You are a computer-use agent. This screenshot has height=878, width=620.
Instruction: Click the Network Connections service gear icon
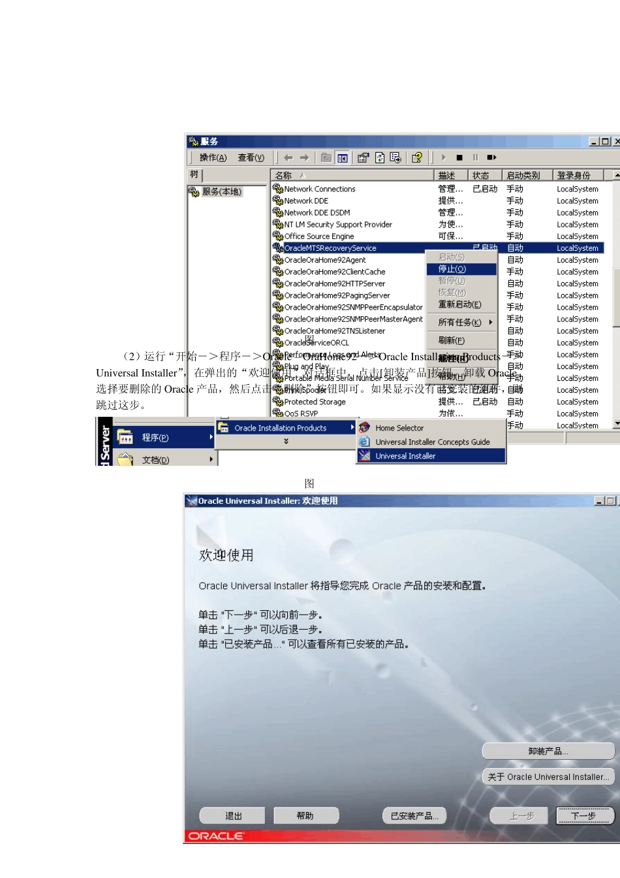(x=277, y=189)
